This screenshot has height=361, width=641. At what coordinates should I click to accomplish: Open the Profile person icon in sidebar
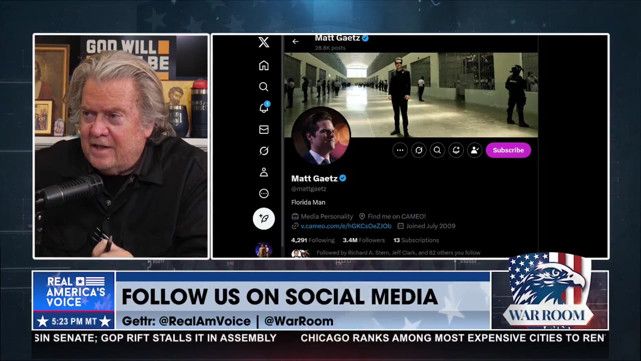coord(264,172)
